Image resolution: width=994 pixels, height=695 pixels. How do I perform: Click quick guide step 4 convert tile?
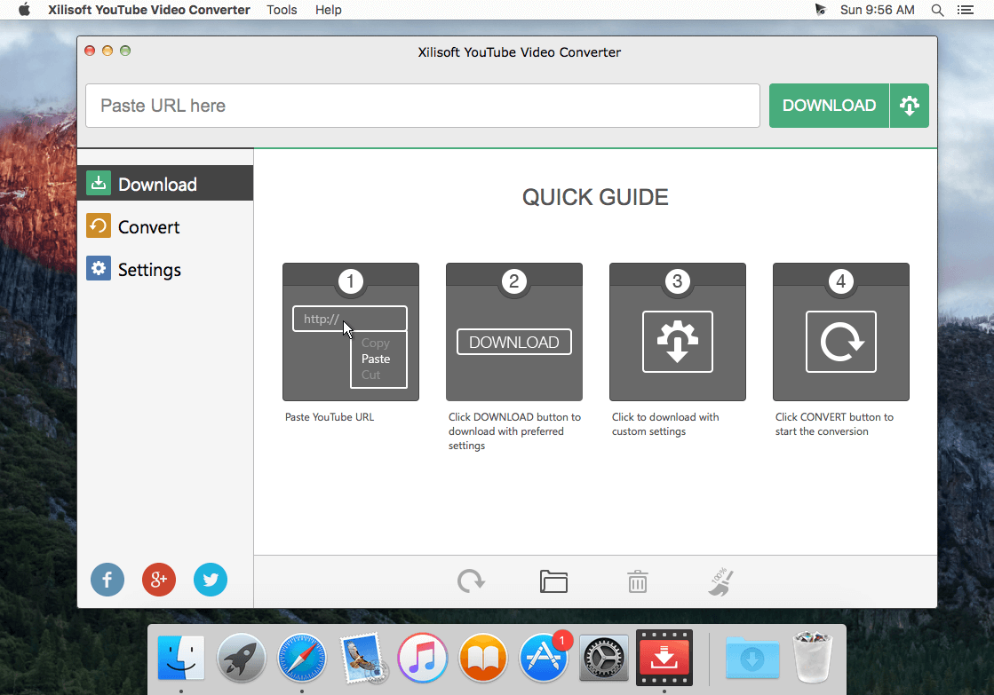[841, 332]
